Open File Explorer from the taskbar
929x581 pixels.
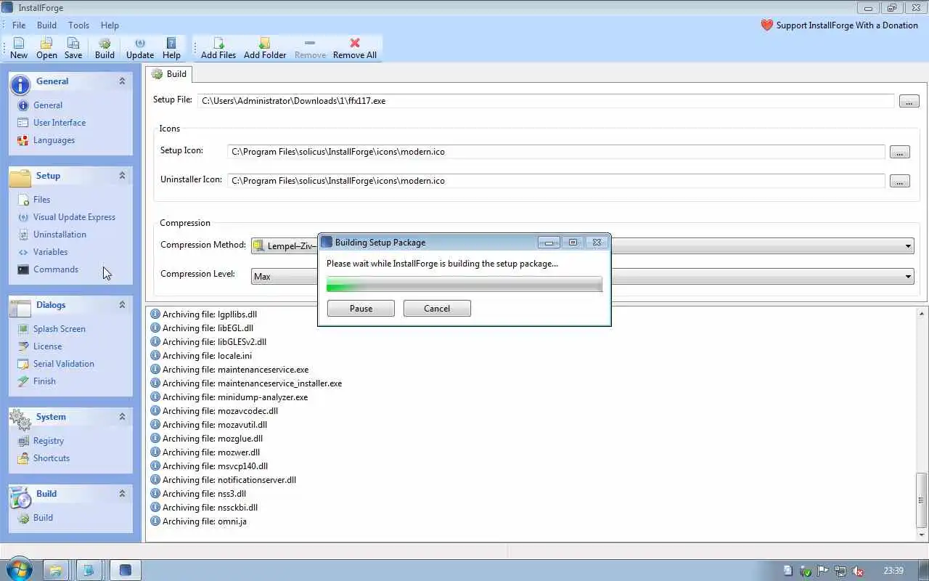click(x=55, y=570)
